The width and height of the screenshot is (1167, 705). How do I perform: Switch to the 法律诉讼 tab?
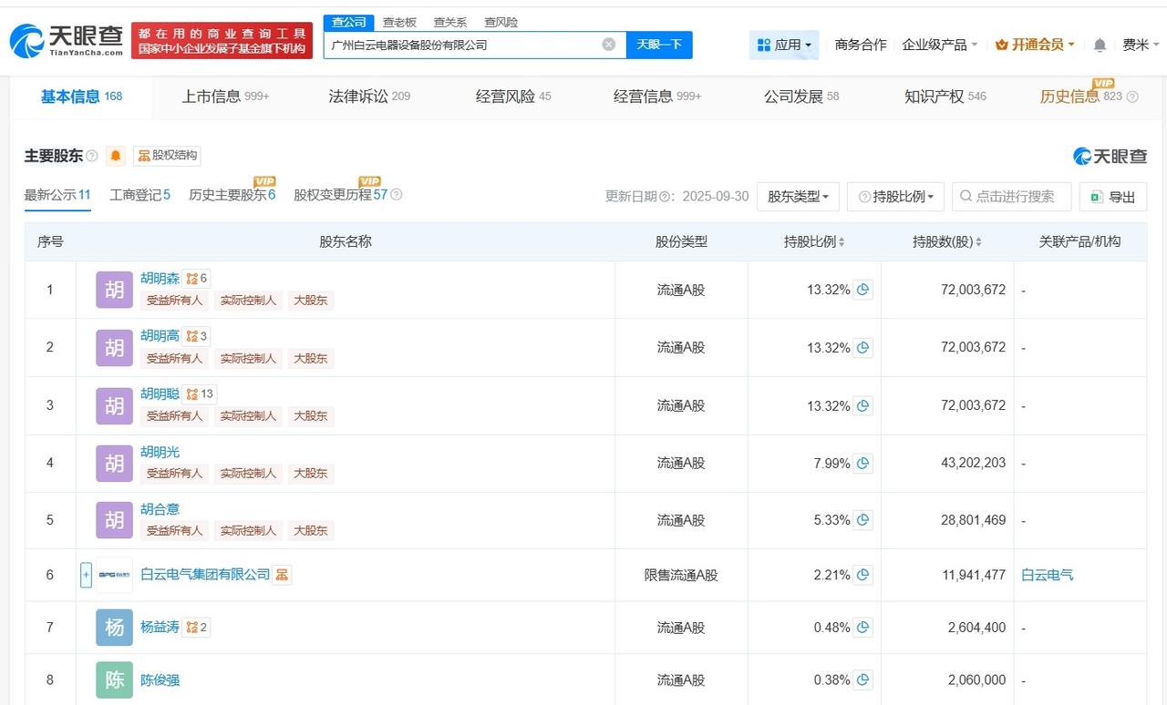(368, 97)
